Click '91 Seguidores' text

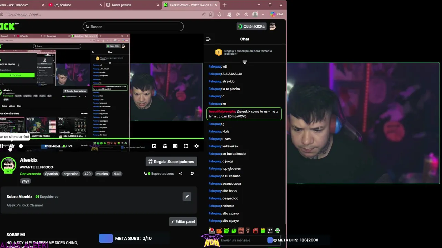47,197
